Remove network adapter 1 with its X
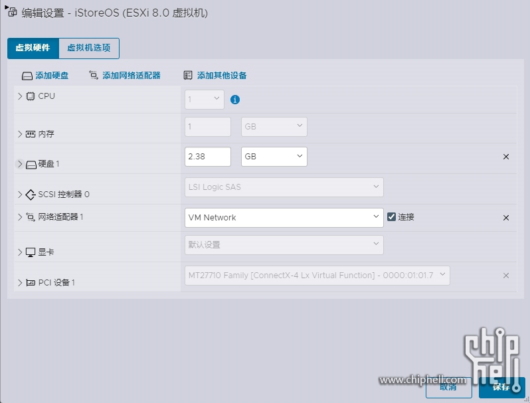The image size is (530, 403). 506,218
